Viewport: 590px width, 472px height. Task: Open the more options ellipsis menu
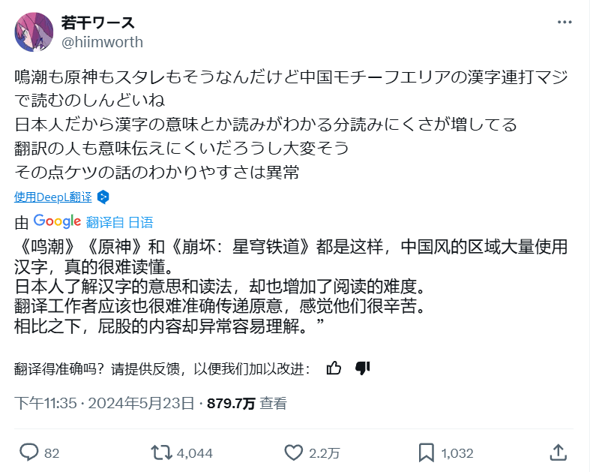[x=565, y=22]
